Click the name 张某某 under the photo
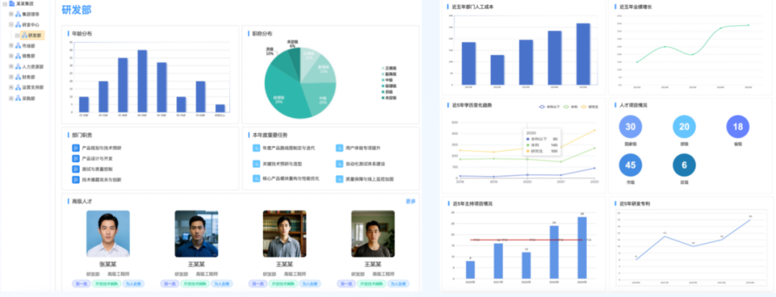This screenshot has width=776, height=297. (108, 265)
